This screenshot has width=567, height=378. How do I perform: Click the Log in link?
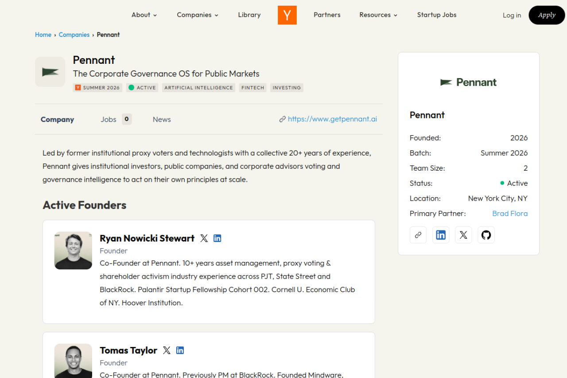point(512,16)
